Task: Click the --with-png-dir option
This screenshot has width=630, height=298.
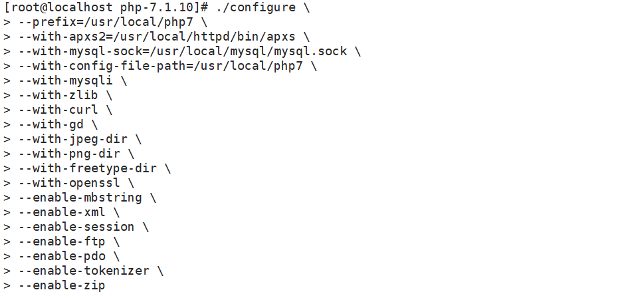Action: coord(68,154)
